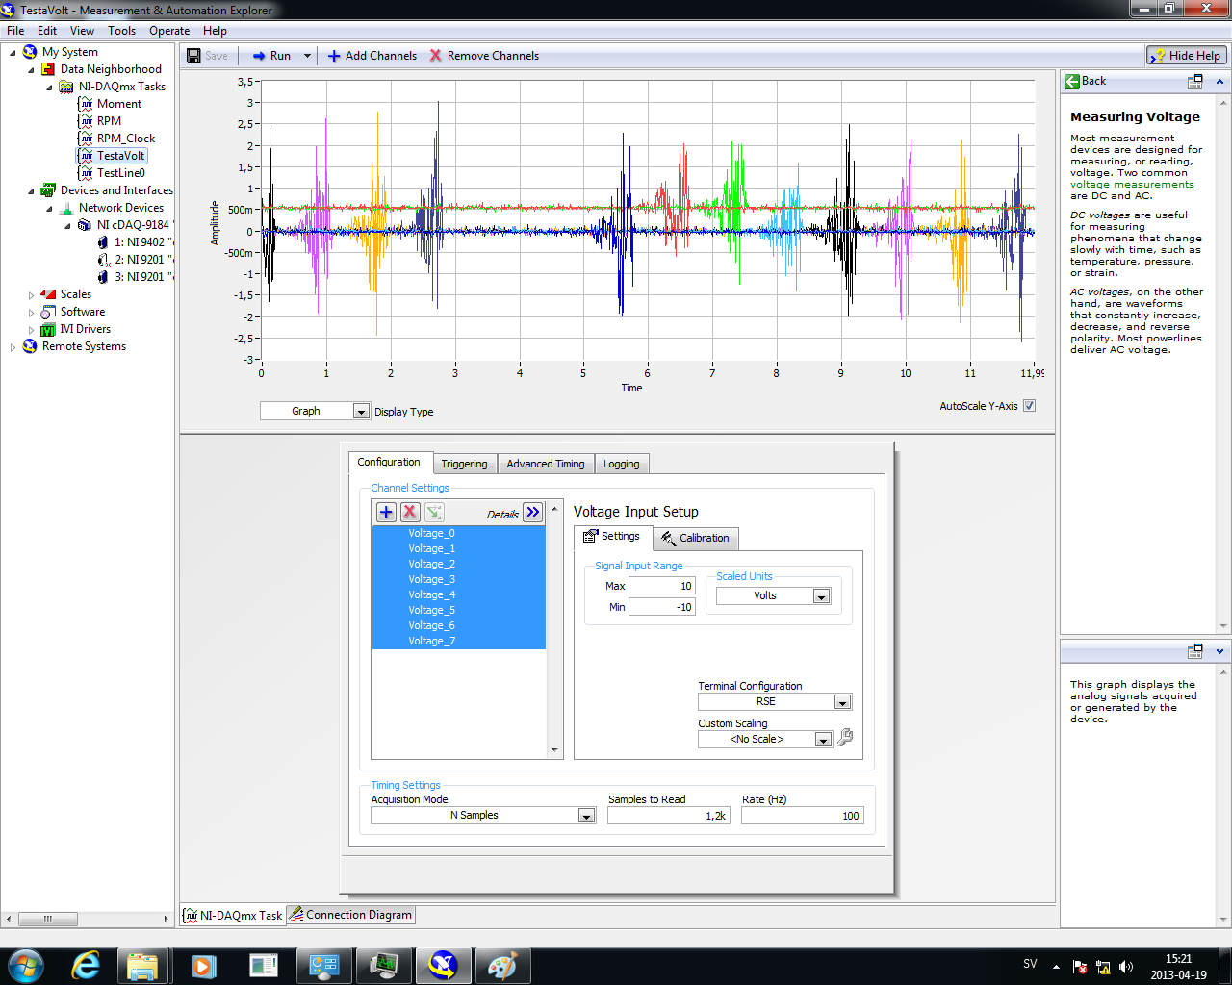Image resolution: width=1232 pixels, height=985 pixels.
Task: Select the TestLine0 task icon
Action: tap(86, 173)
